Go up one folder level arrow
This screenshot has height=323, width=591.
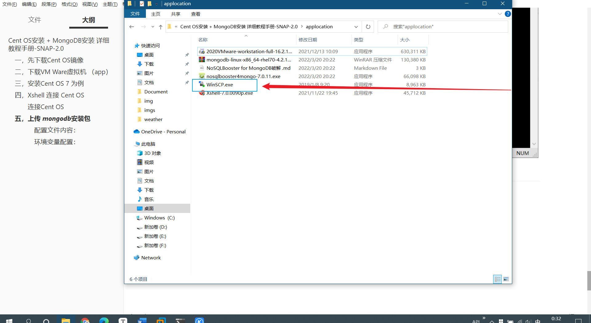coord(161,27)
